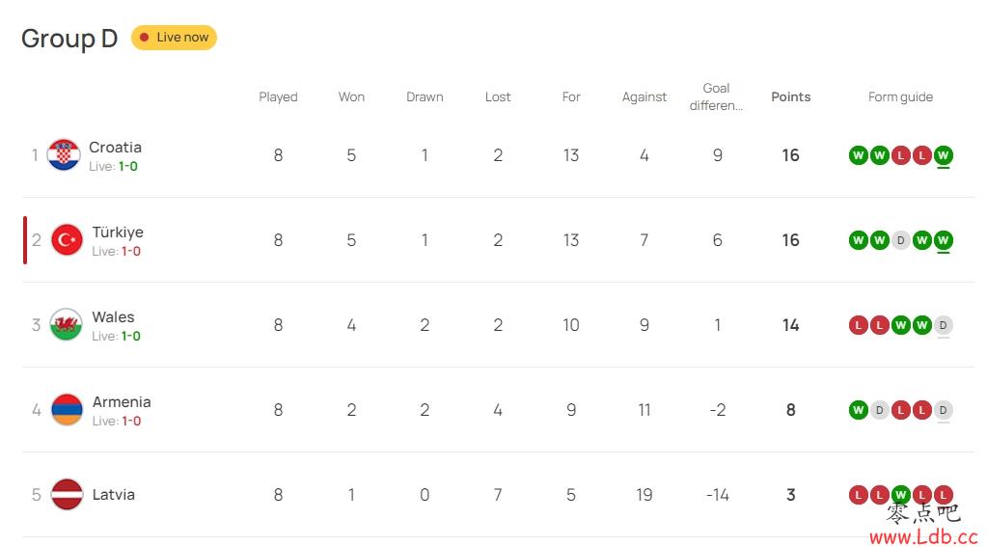Click the Live now badge
The image size is (987, 547).
pyautogui.click(x=174, y=37)
